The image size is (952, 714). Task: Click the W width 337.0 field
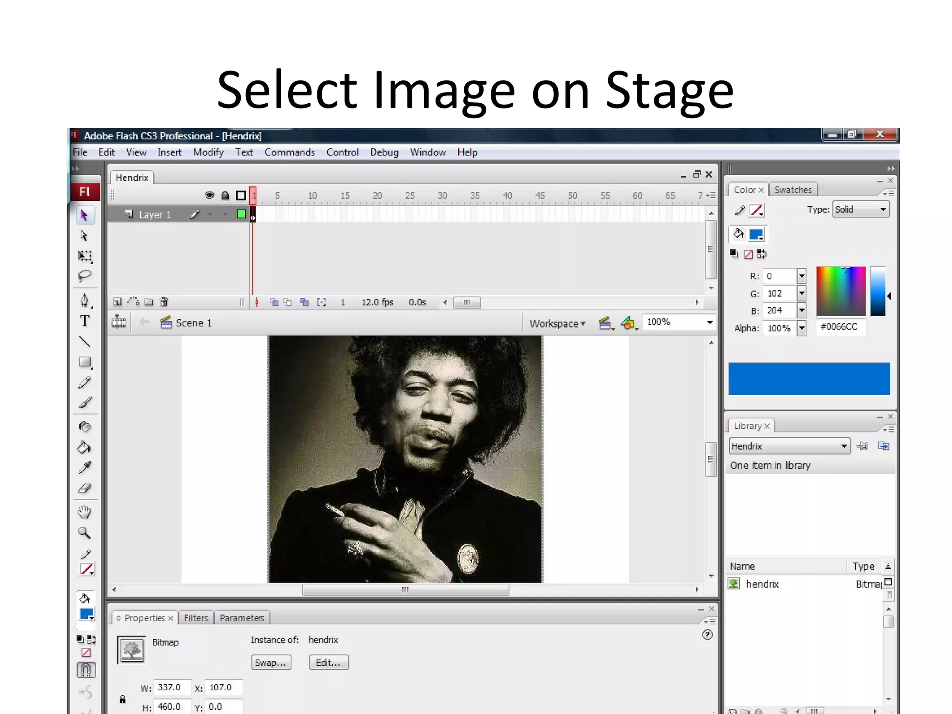click(172, 687)
